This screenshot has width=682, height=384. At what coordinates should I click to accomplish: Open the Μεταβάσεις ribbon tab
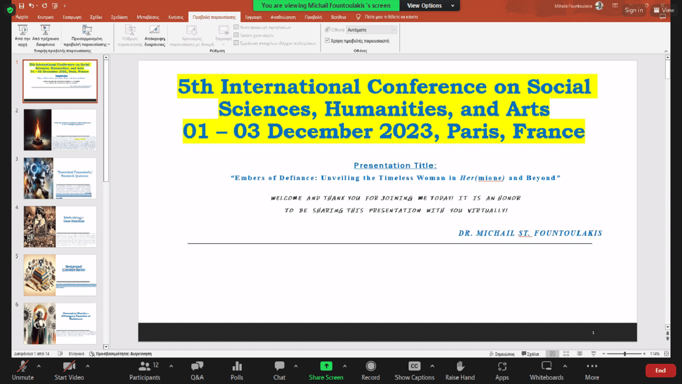pos(148,17)
